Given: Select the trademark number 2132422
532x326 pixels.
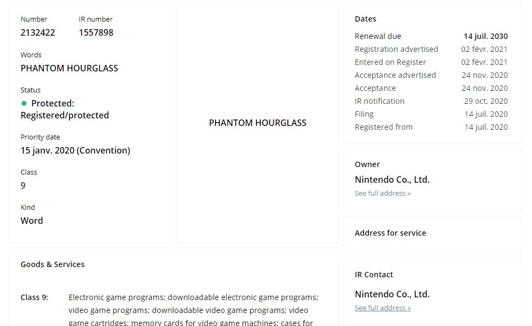Looking at the screenshot, I should [38, 32].
